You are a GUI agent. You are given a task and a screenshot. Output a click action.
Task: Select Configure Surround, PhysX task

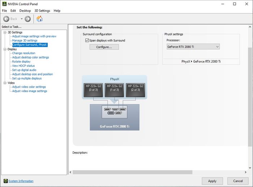[x=30, y=45]
